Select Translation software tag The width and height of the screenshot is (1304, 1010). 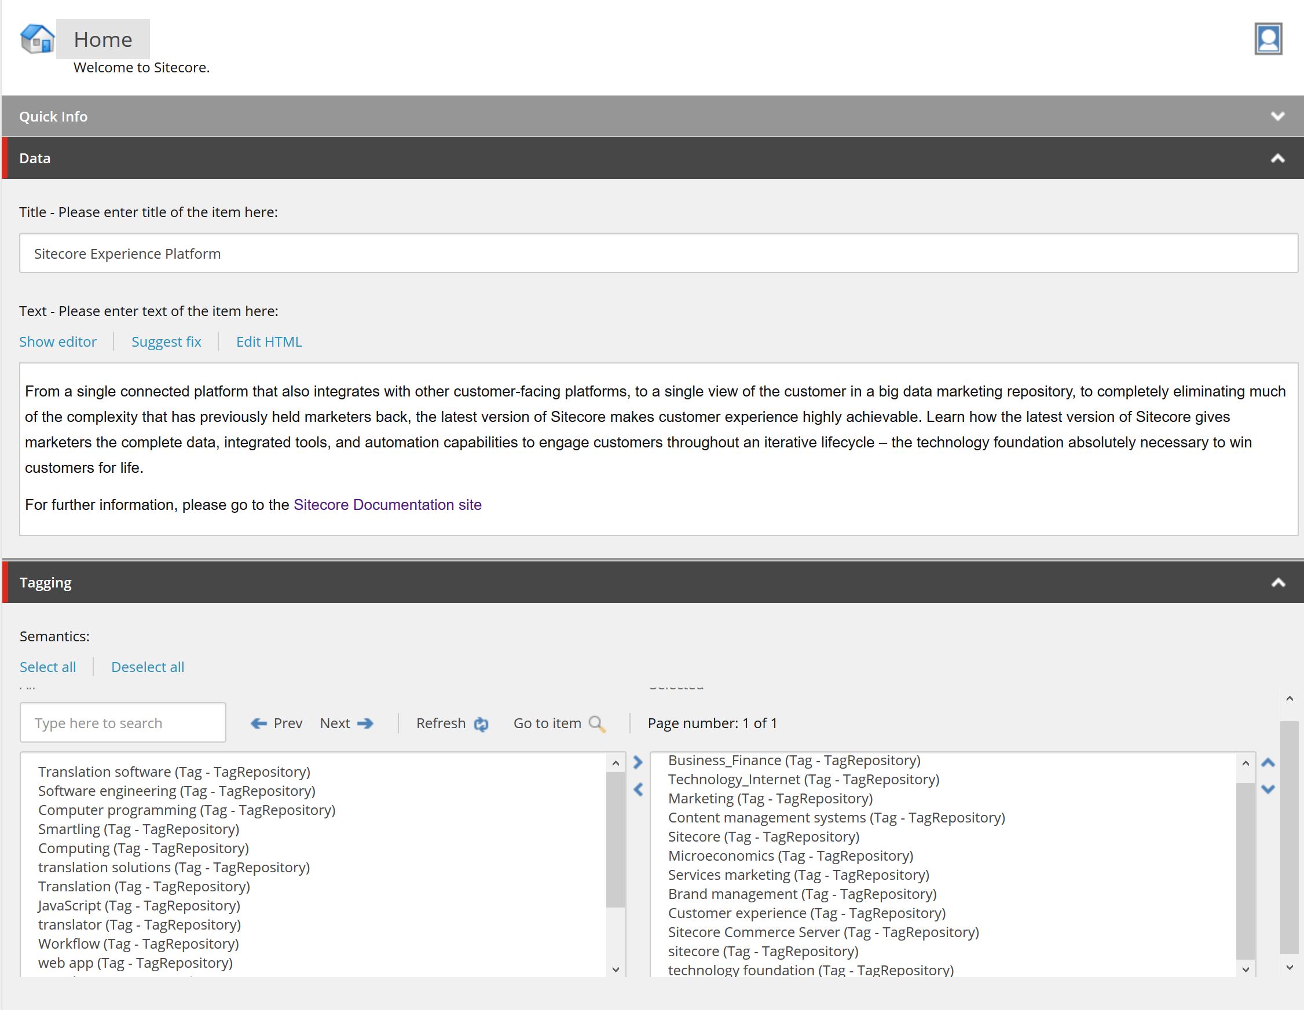[x=174, y=772]
